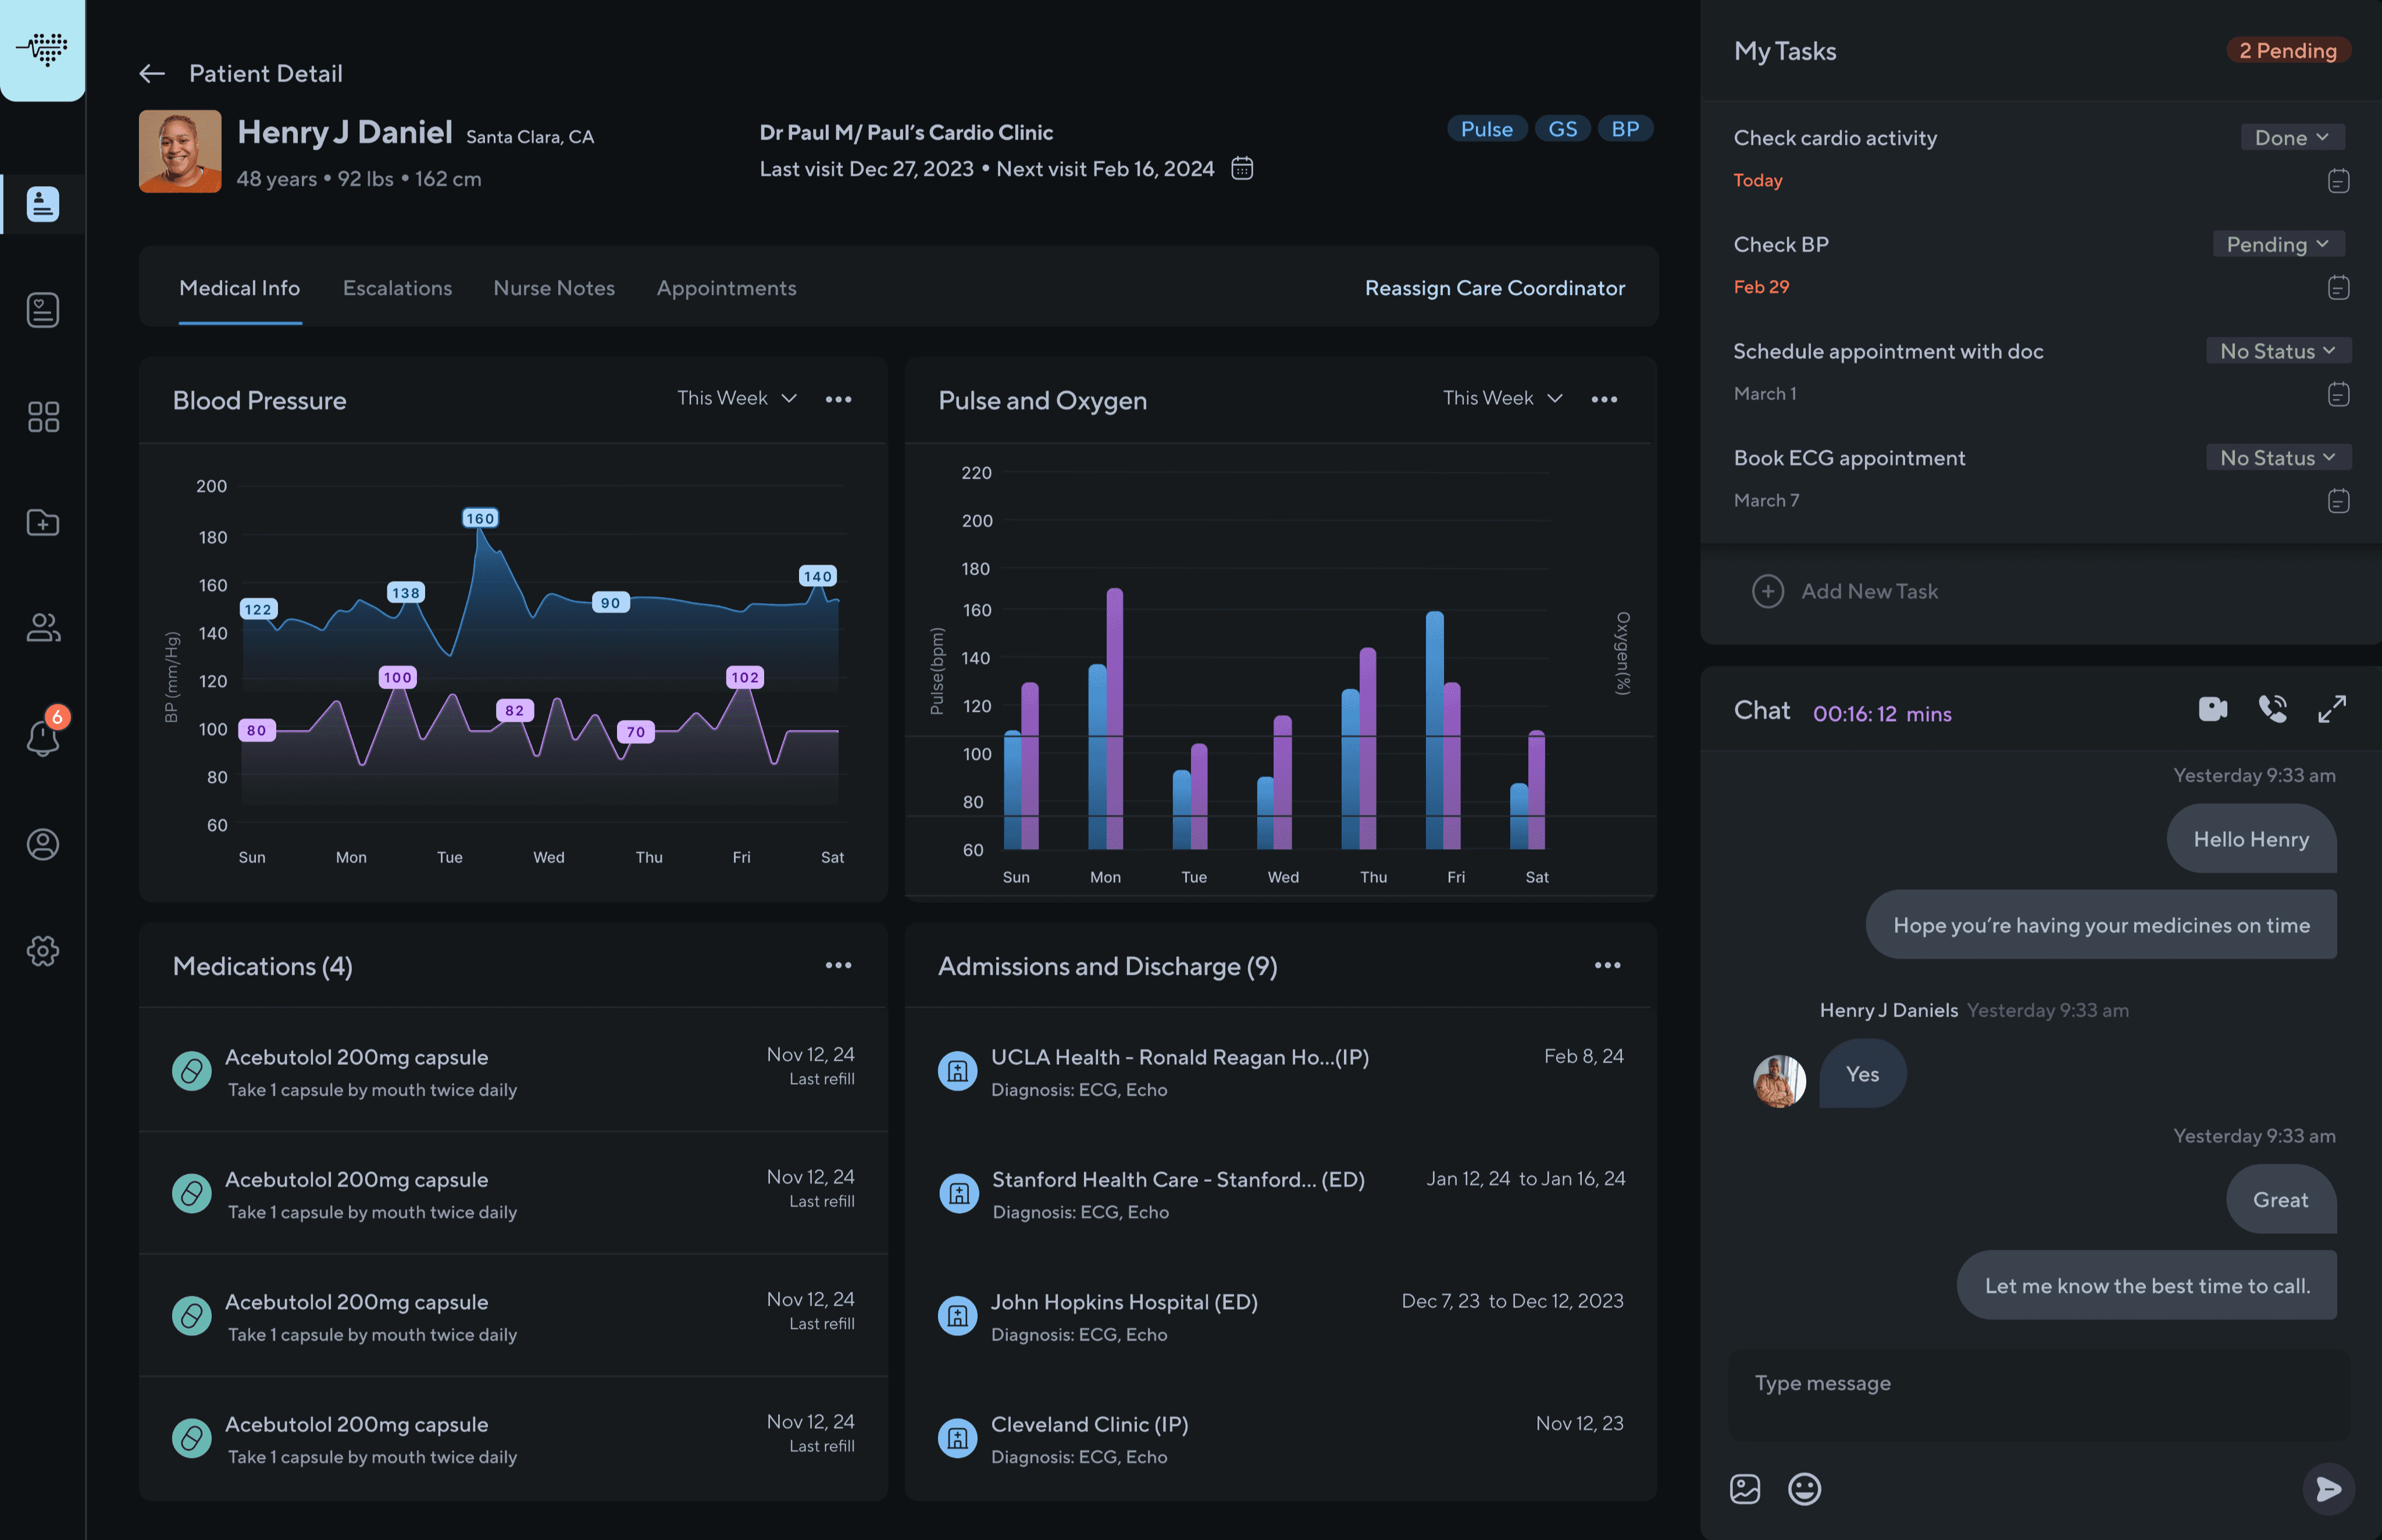Click the Check cardio activity task title
Viewport: 2382px width, 1540px height.
click(x=1835, y=138)
